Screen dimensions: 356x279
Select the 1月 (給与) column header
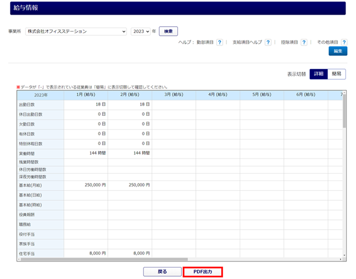pos(86,95)
